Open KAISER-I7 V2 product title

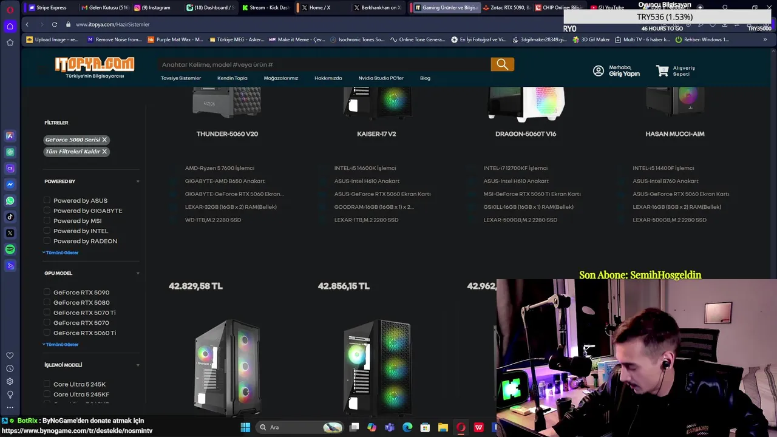coord(376,134)
